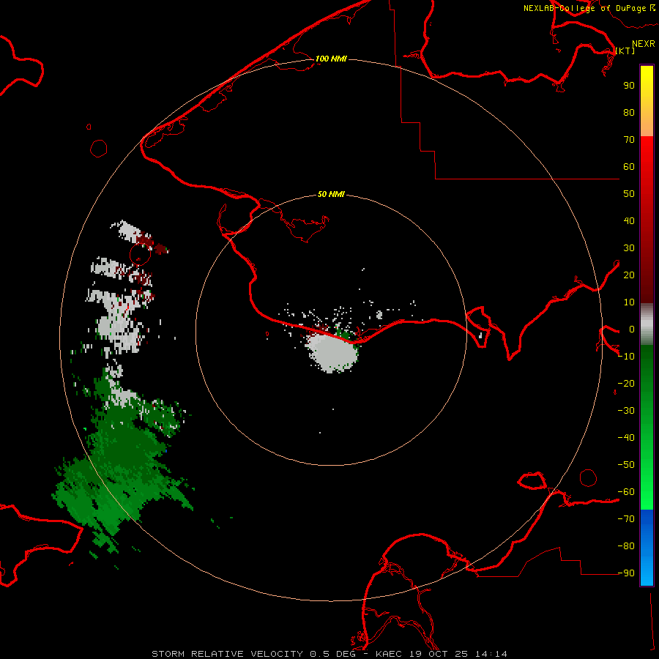The image size is (659, 659).
Task: Click the -30 scale label
Action: pyautogui.click(x=626, y=411)
